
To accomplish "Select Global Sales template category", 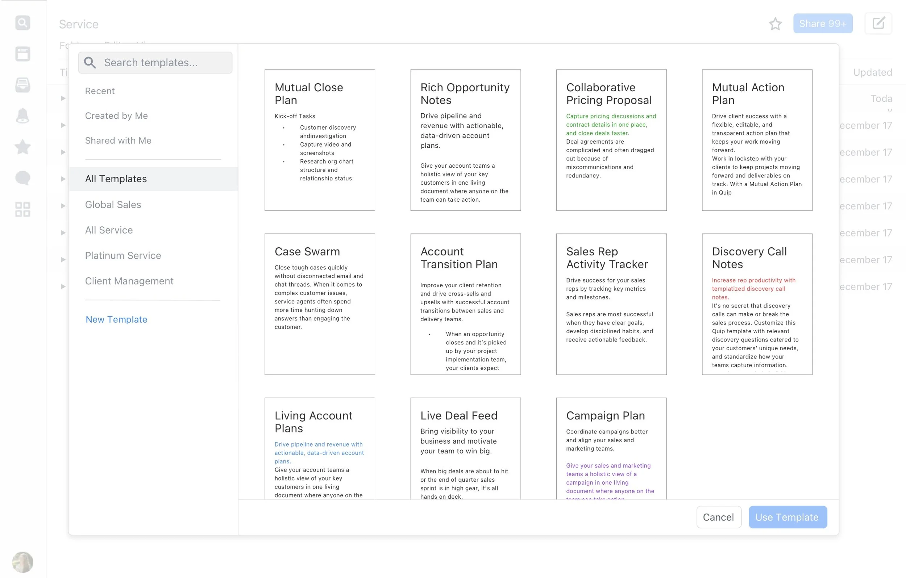I will click(x=113, y=205).
